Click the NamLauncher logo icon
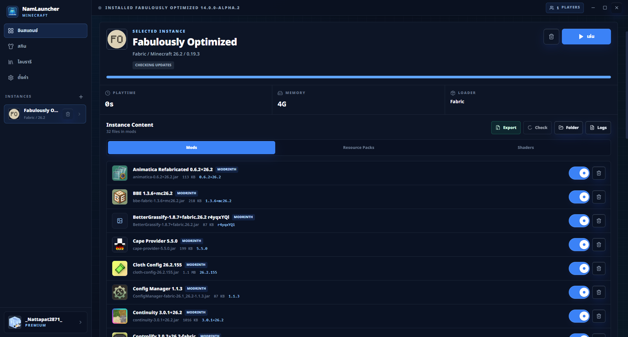Viewport: 628px width, 337px height. coord(12,12)
